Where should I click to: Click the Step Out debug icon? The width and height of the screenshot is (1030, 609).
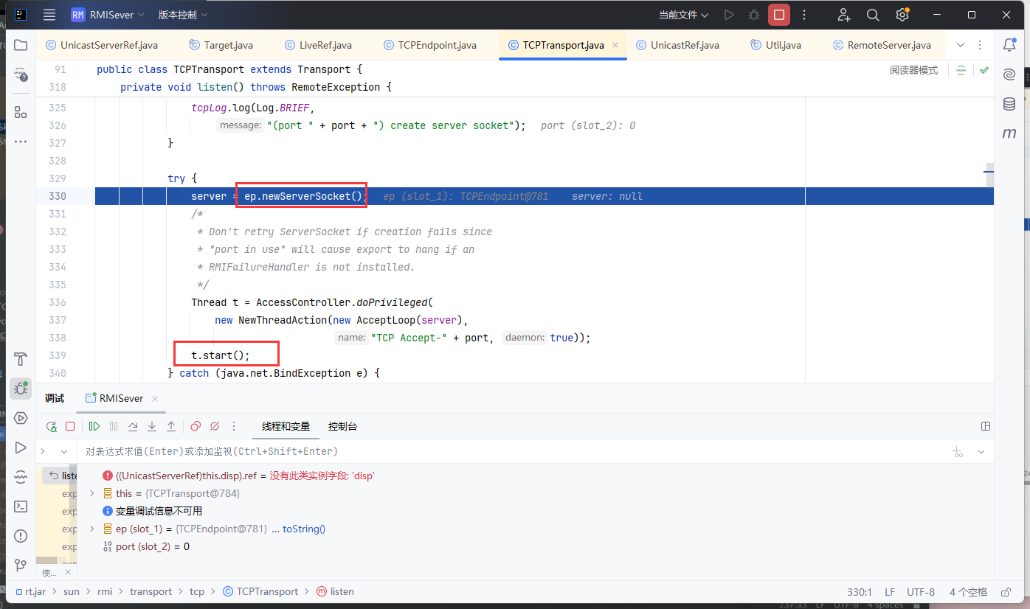(171, 426)
